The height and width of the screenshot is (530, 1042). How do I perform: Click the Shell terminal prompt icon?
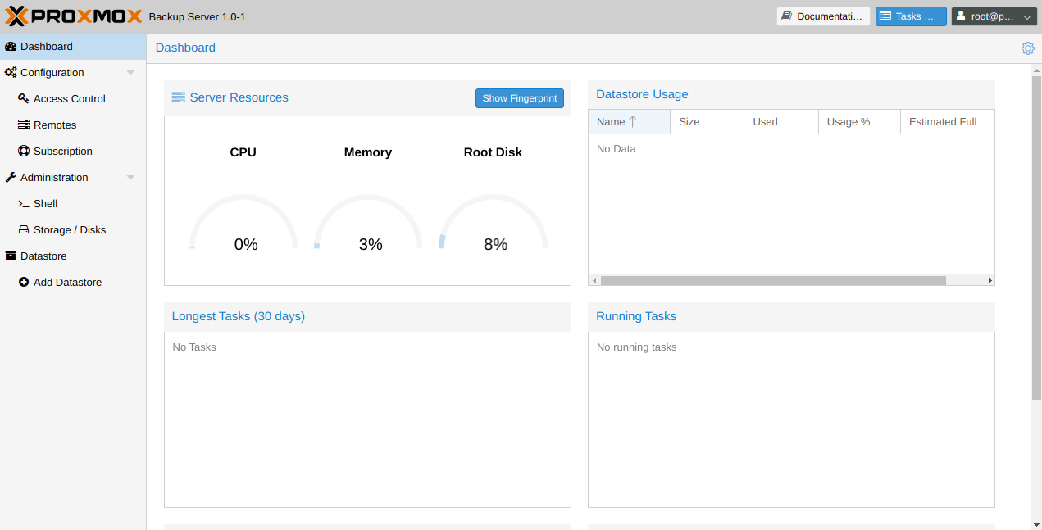coord(24,203)
